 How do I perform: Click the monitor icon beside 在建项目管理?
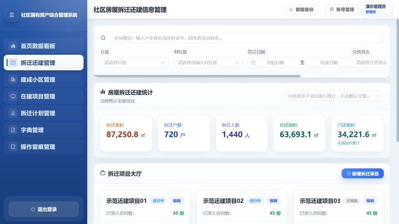[13, 96]
